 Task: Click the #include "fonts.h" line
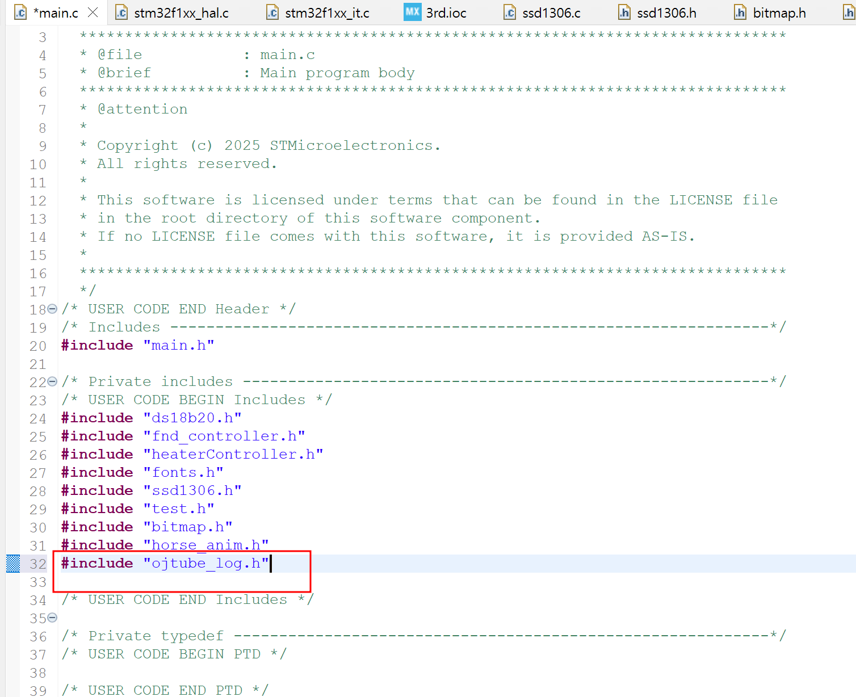click(142, 472)
